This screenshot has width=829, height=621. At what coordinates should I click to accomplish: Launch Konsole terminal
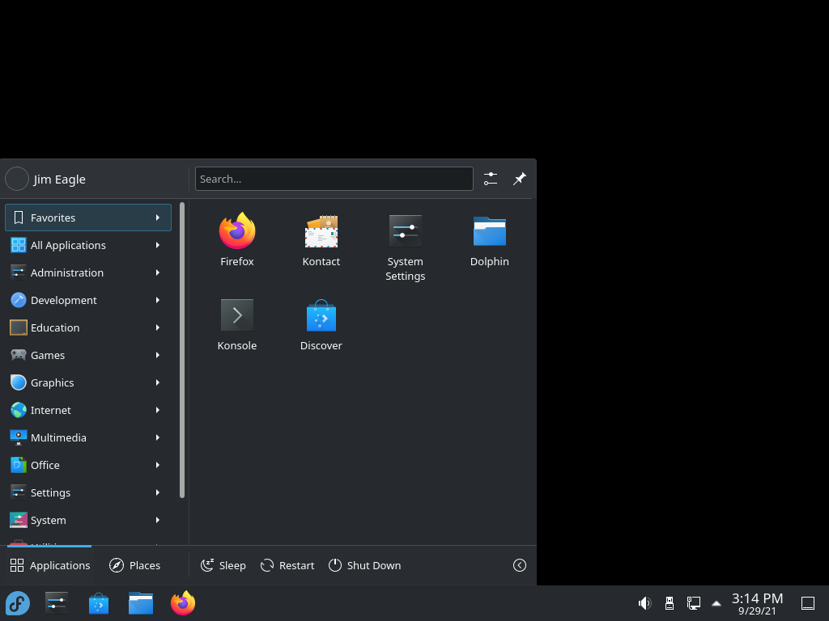237,324
